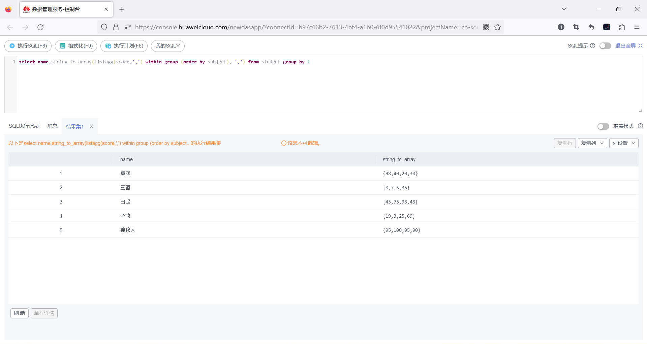Click the huaweicloud URL address field

(307, 27)
